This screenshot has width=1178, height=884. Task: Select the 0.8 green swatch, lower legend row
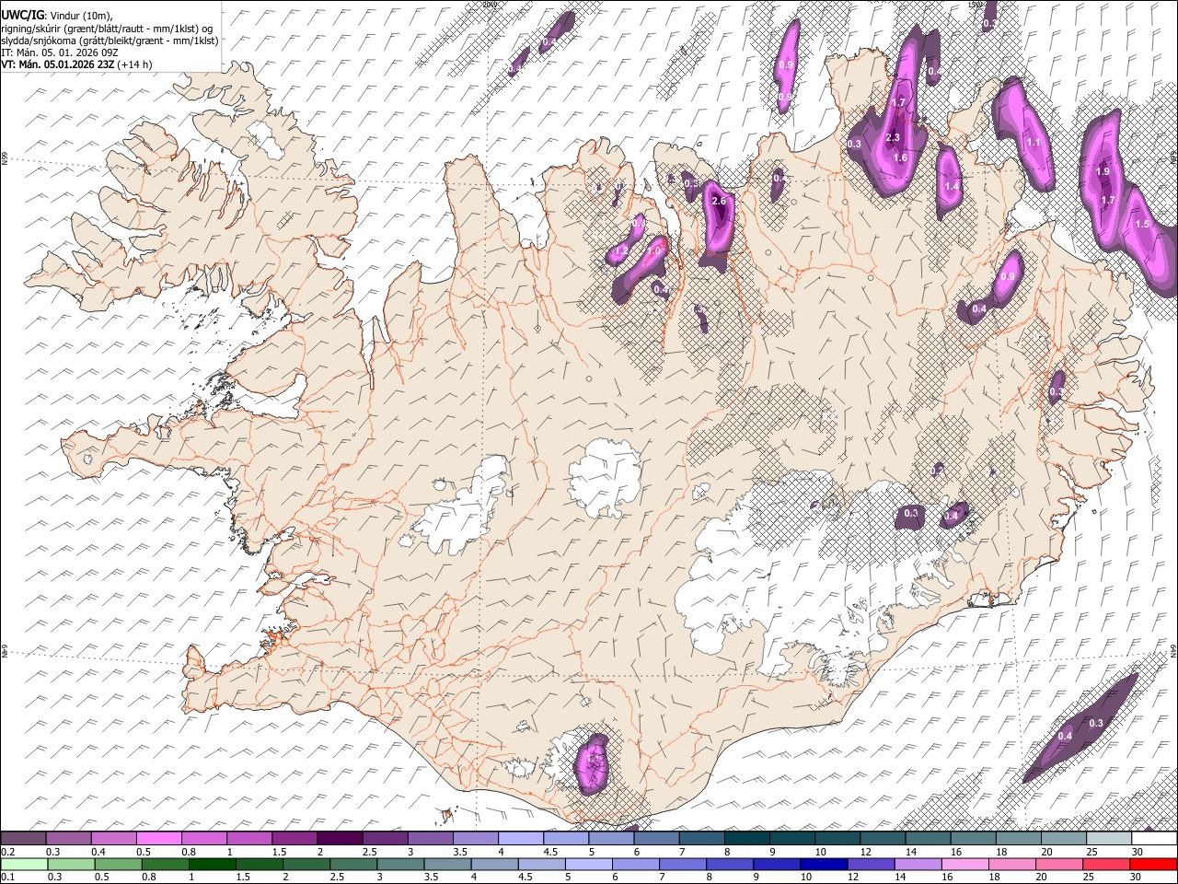(166, 864)
